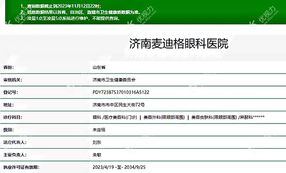This screenshot has width=286, height=173.
Task: Select the 级别 label
Action: point(9,130)
